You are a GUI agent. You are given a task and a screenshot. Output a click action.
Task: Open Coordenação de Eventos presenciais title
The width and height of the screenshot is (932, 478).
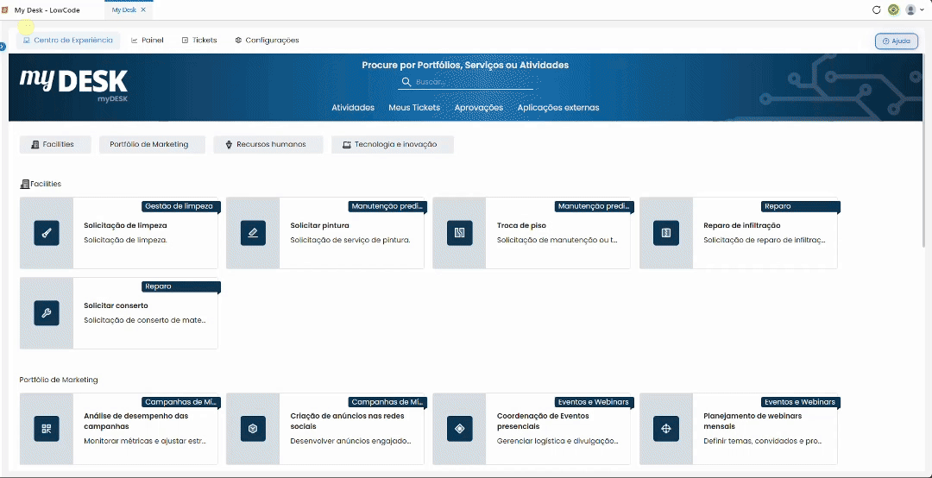coord(544,421)
